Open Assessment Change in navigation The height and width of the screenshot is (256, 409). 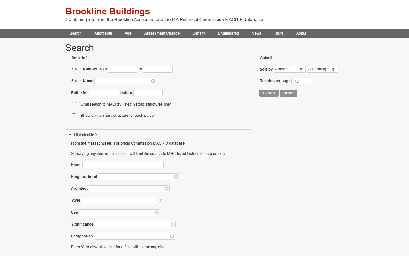(162, 33)
